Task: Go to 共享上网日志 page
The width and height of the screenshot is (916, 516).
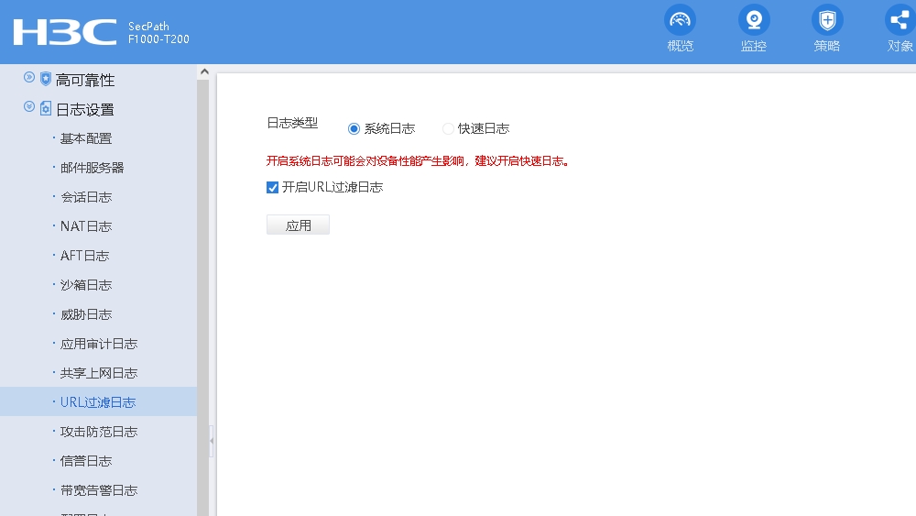Action: point(99,373)
